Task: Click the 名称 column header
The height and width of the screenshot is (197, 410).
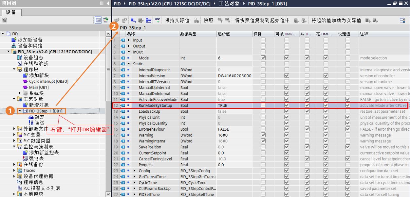Action: coord(152,34)
